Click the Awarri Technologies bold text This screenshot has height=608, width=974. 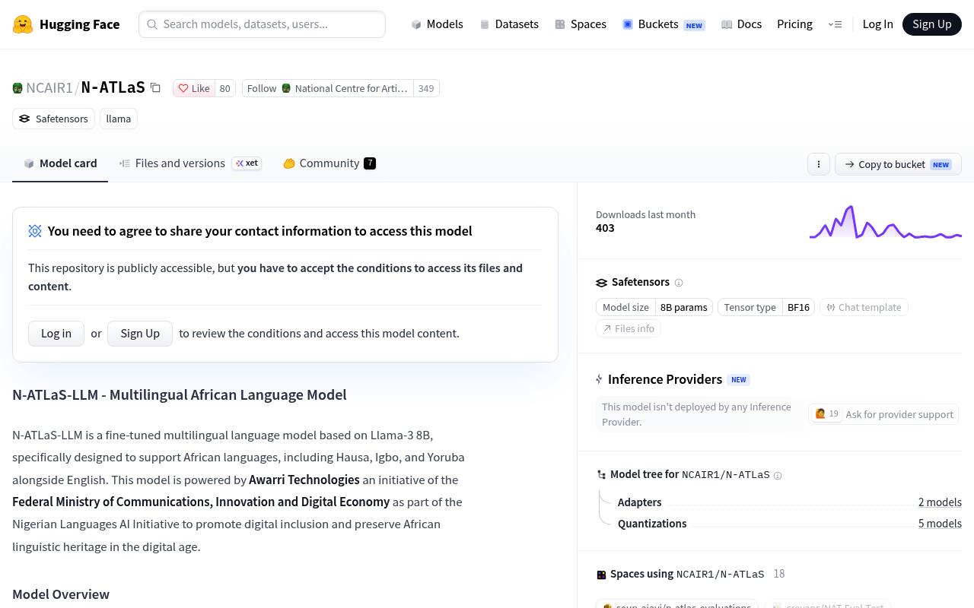(x=304, y=480)
